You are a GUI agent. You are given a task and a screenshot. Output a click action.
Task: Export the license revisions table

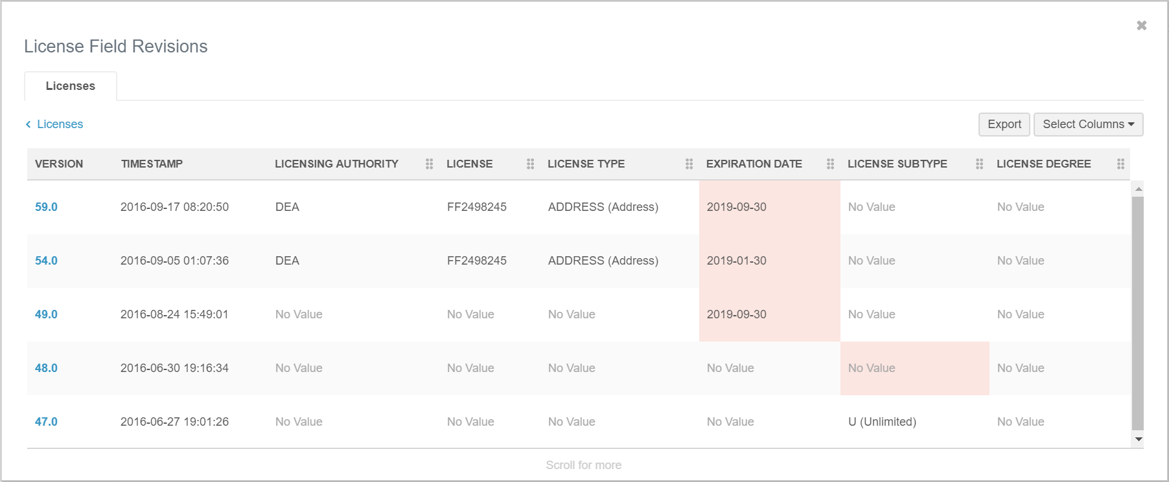click(1004, 124)
